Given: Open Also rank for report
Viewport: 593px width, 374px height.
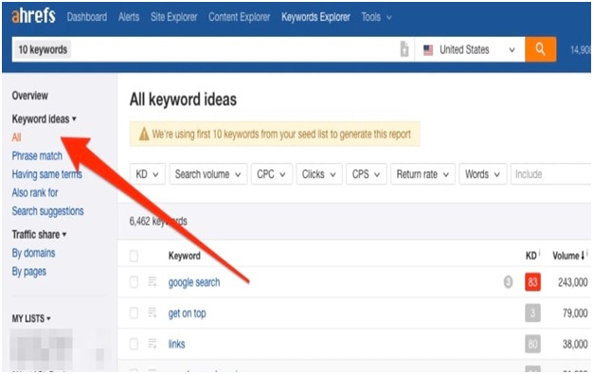Looking at the screenshot, I should [35, 192].
